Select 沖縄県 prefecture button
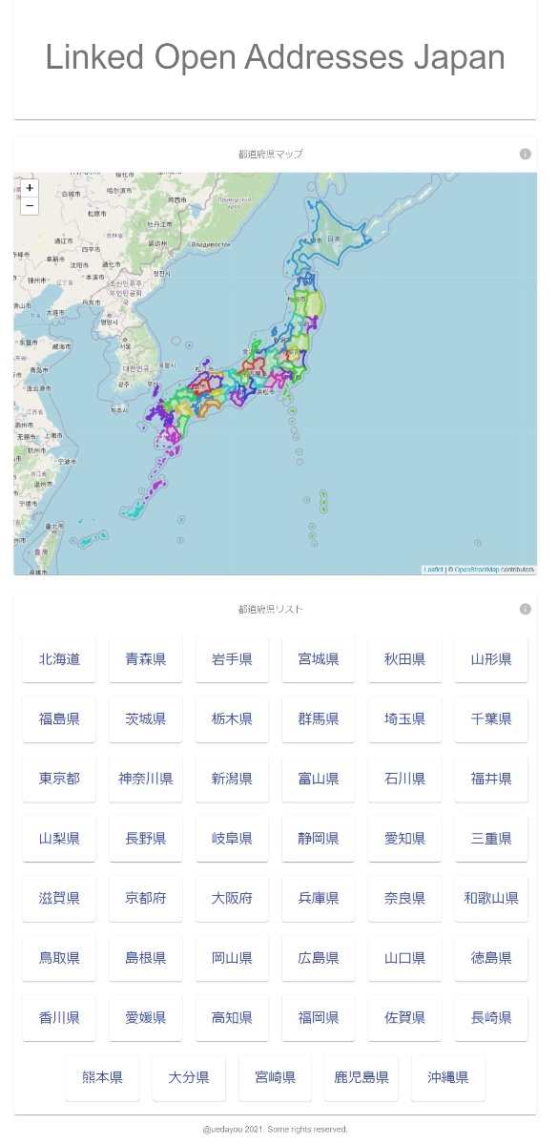558x1145 pixels. click(x=448, y=1078)
